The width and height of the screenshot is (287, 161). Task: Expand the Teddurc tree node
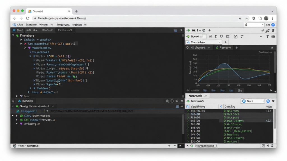31,88
